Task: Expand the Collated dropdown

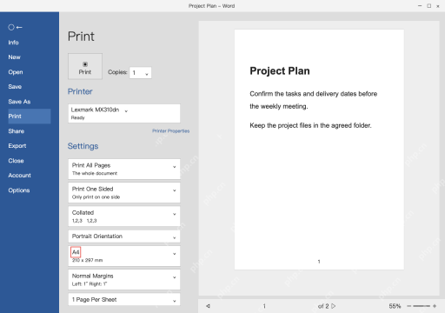Action: click(124, 216)
